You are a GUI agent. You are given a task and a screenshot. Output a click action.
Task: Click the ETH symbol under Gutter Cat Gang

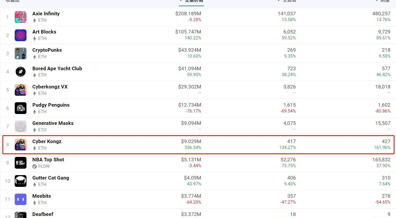pos(34,185)
